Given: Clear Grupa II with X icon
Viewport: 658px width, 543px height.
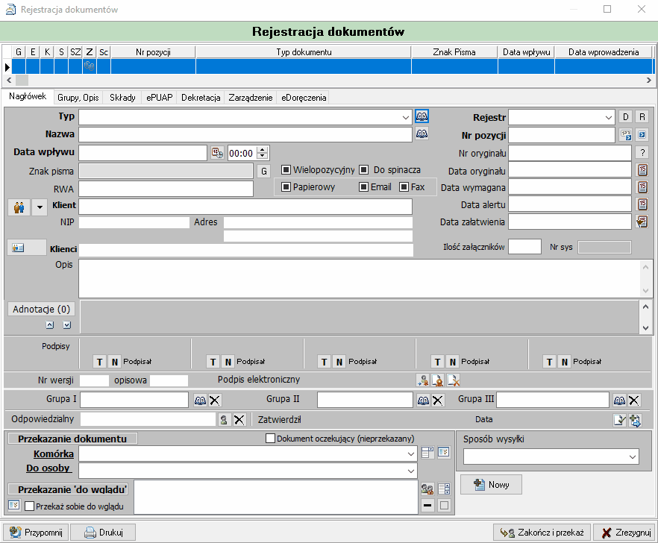Looking at the screenshot, I should (x=438, y=401).
